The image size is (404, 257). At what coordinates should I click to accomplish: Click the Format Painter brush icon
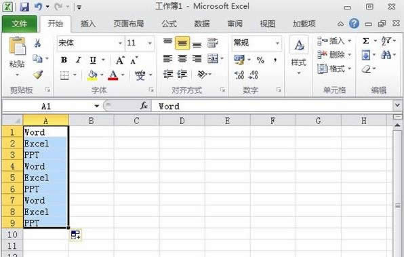coord(38,75)
